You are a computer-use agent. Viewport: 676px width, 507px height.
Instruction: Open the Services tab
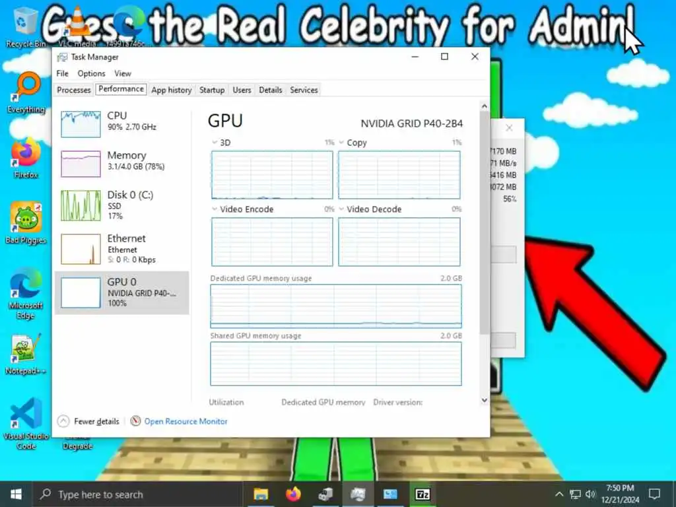[x=304, y=90]
